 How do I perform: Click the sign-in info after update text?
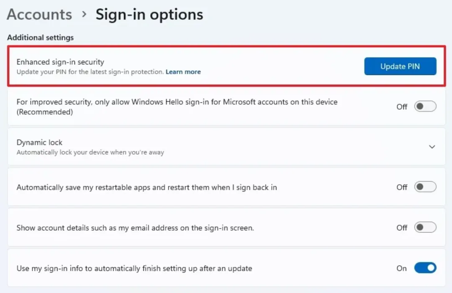(134, 268)
